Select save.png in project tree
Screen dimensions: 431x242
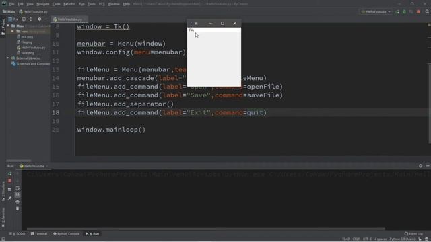26,53
